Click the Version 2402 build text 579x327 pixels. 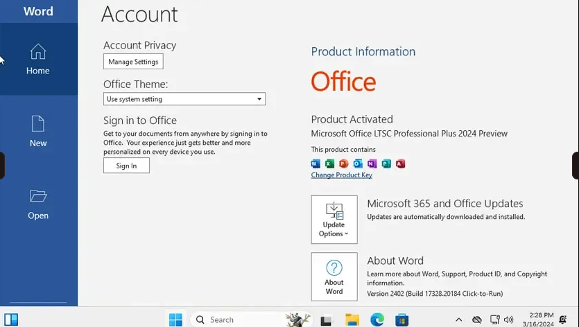[x=435, y=294]
